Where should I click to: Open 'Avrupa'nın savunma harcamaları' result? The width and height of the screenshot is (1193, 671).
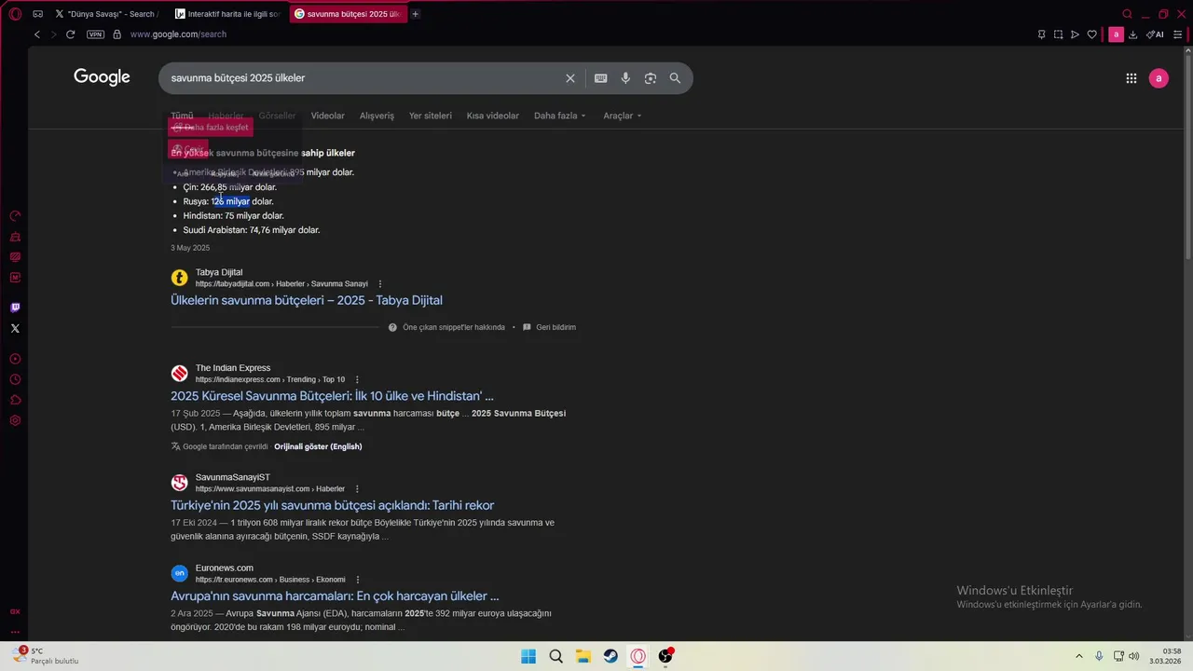pos(335,596)
